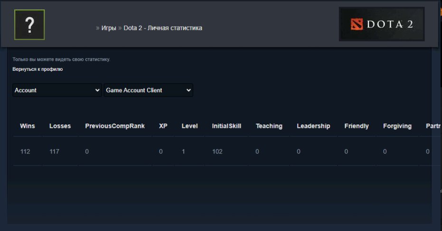Viewport: 442px width, 231px height.
Task: Expand the Account dropdown
Action: pos(57,90)
